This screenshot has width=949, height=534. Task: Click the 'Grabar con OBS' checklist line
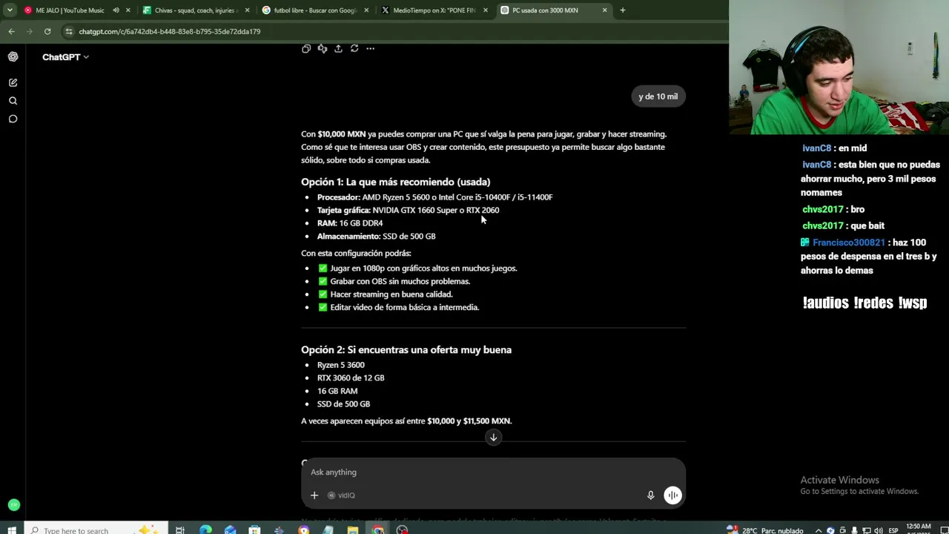394,282
